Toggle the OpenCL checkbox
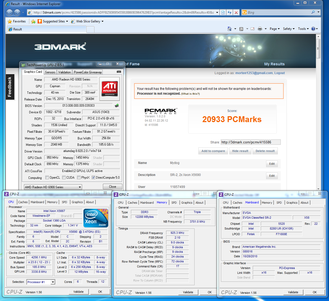Viewport: 329px width, 301px height. coord(47,178)
